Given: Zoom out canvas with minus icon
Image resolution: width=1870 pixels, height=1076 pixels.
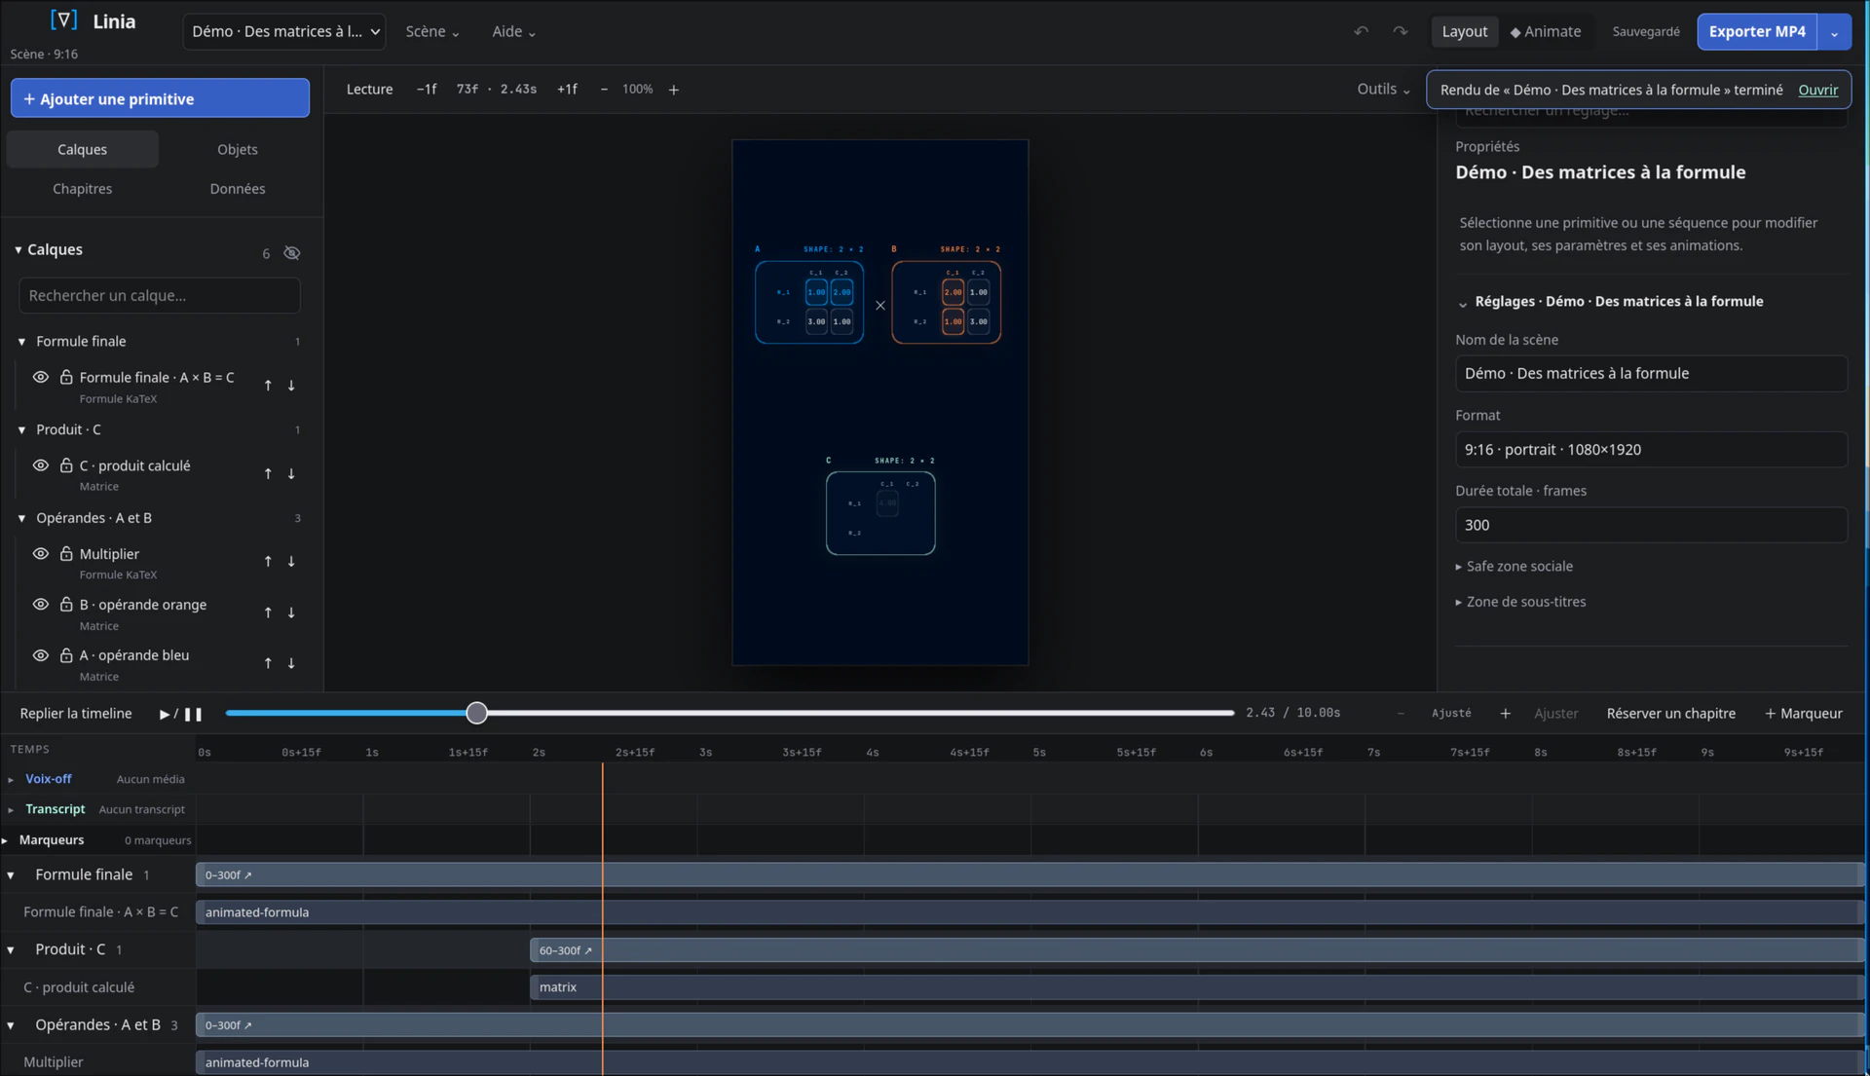Looking at the screenshot, I should tap(604, 90).
